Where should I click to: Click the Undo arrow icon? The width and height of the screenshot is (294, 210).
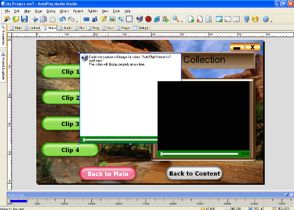(62, 19)
